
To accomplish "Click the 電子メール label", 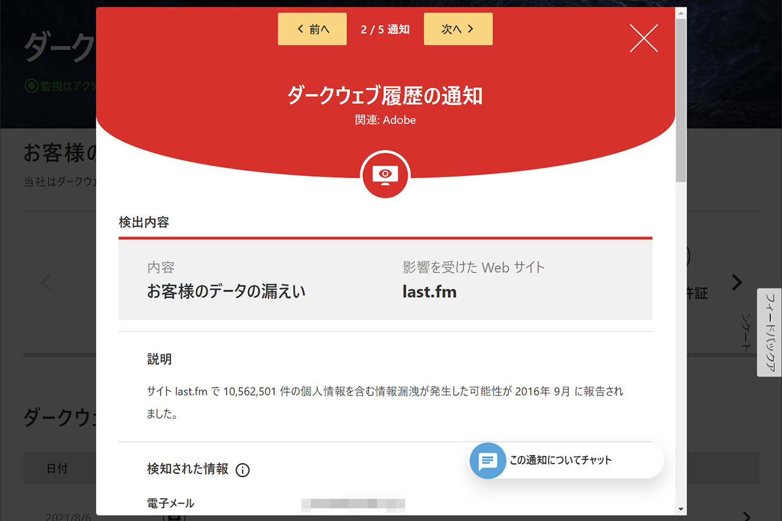I will coord(171,503).
